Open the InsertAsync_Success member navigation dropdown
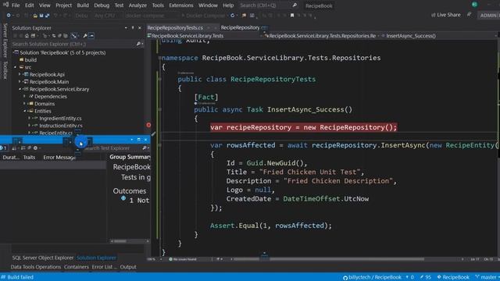 (439, 36)
